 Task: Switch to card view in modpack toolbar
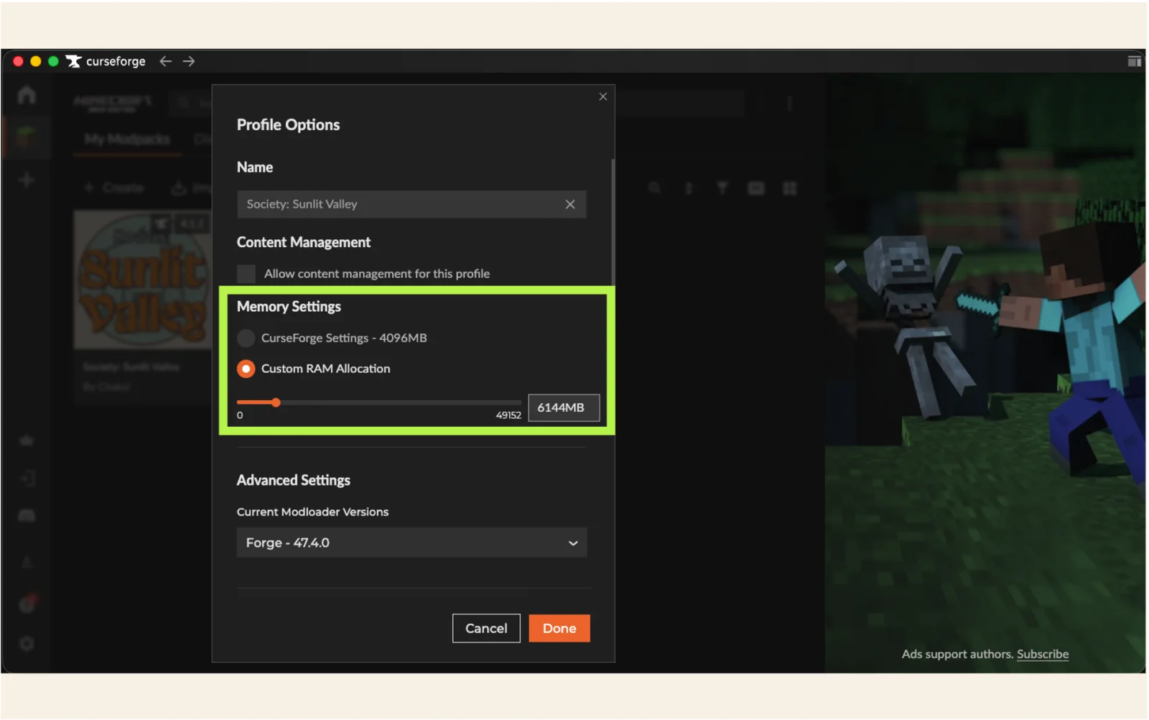point(756,188)
